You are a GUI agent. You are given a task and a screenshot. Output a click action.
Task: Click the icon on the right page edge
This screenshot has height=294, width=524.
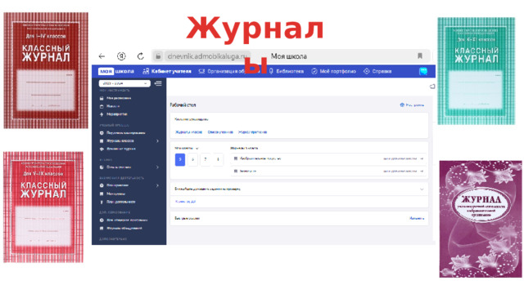[x=432, y=87]
